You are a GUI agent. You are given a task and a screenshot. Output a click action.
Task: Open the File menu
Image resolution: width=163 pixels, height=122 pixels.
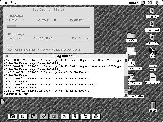point(13,3)
